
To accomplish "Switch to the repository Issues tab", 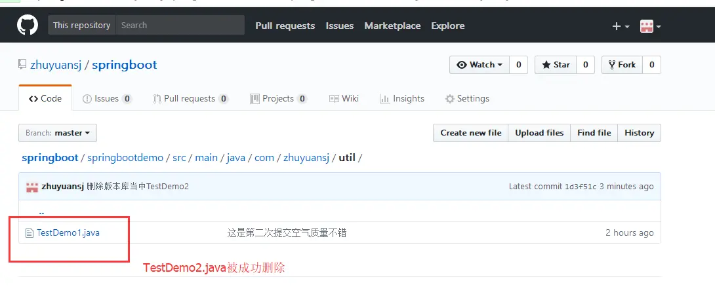I will tap(107, 98).
